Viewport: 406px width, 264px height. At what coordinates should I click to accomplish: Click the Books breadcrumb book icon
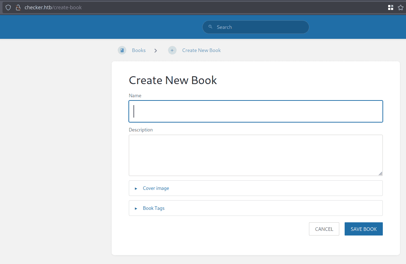point(122,51)
